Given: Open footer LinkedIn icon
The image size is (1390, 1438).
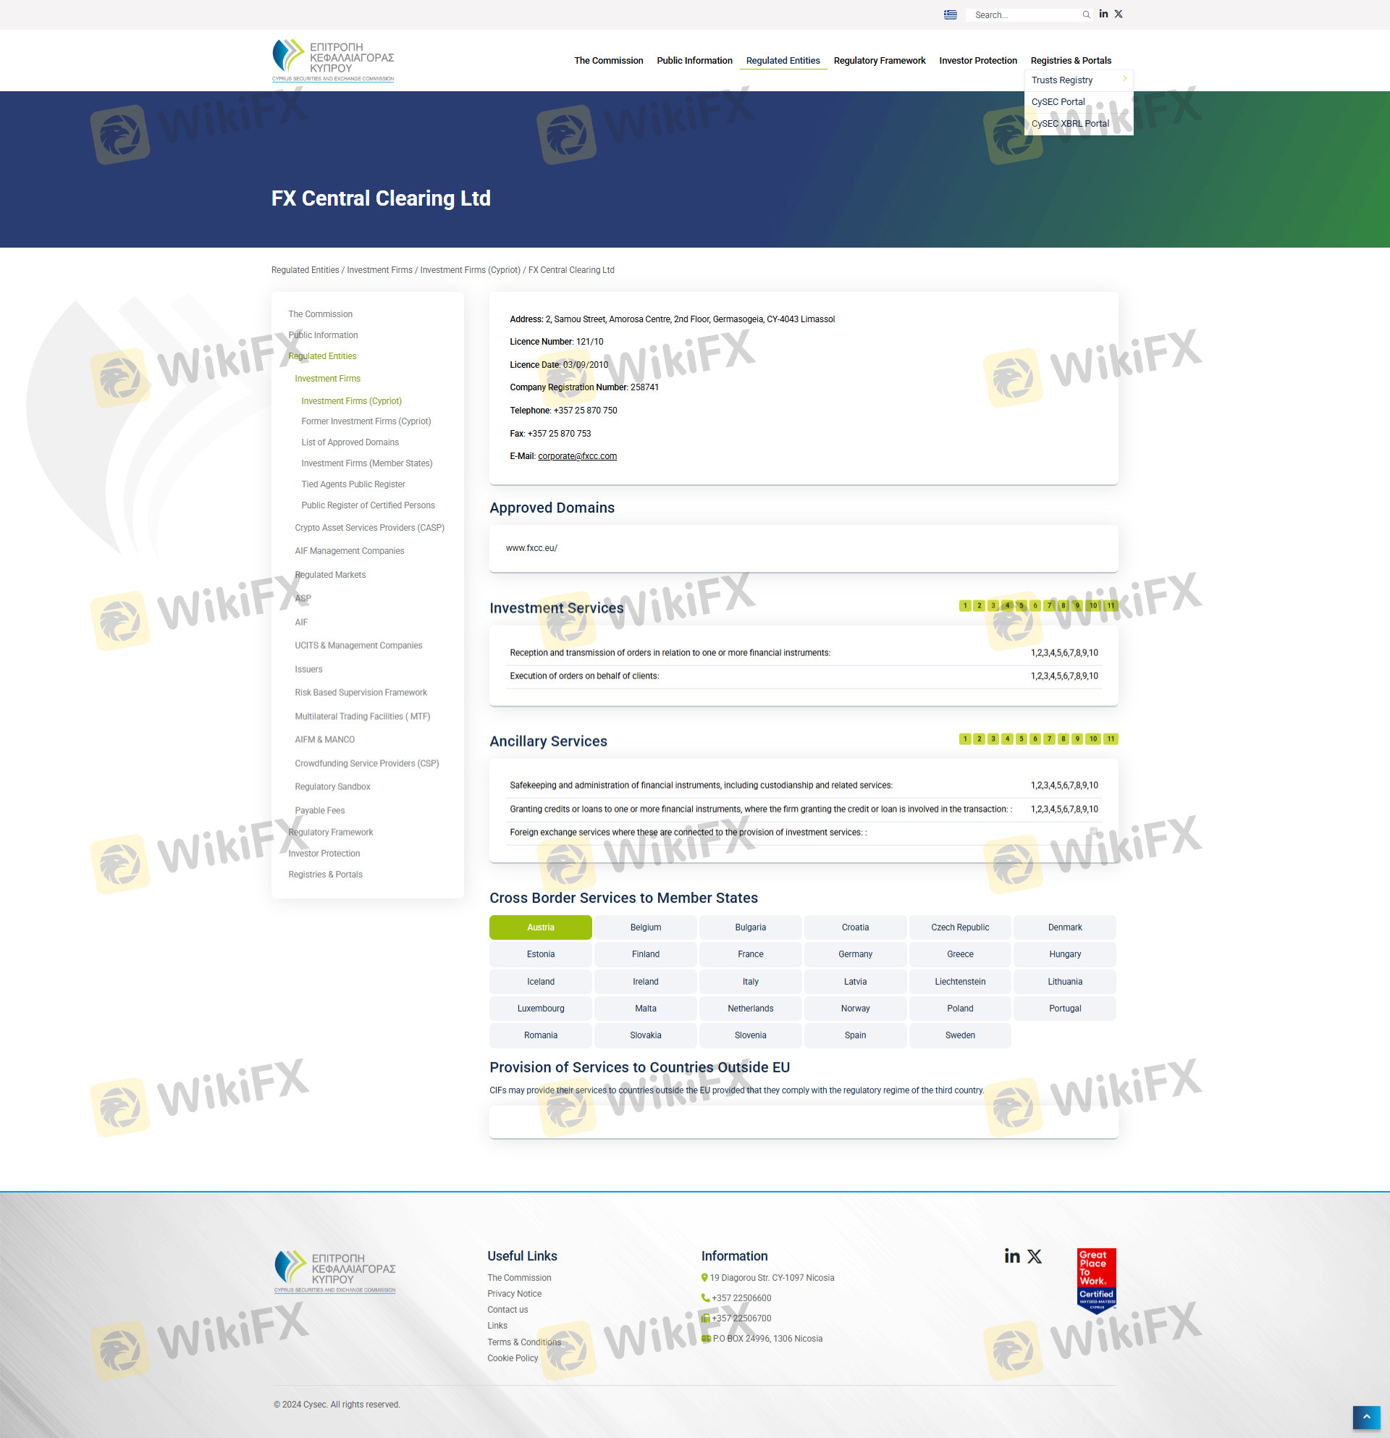Looking at the screenshot, I should (x=1012, y=1256).
